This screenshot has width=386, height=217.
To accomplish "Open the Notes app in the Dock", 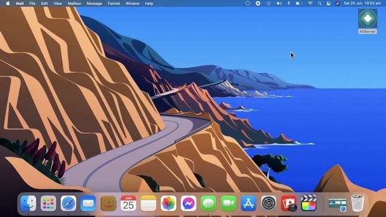I will [x=148, y=203].
